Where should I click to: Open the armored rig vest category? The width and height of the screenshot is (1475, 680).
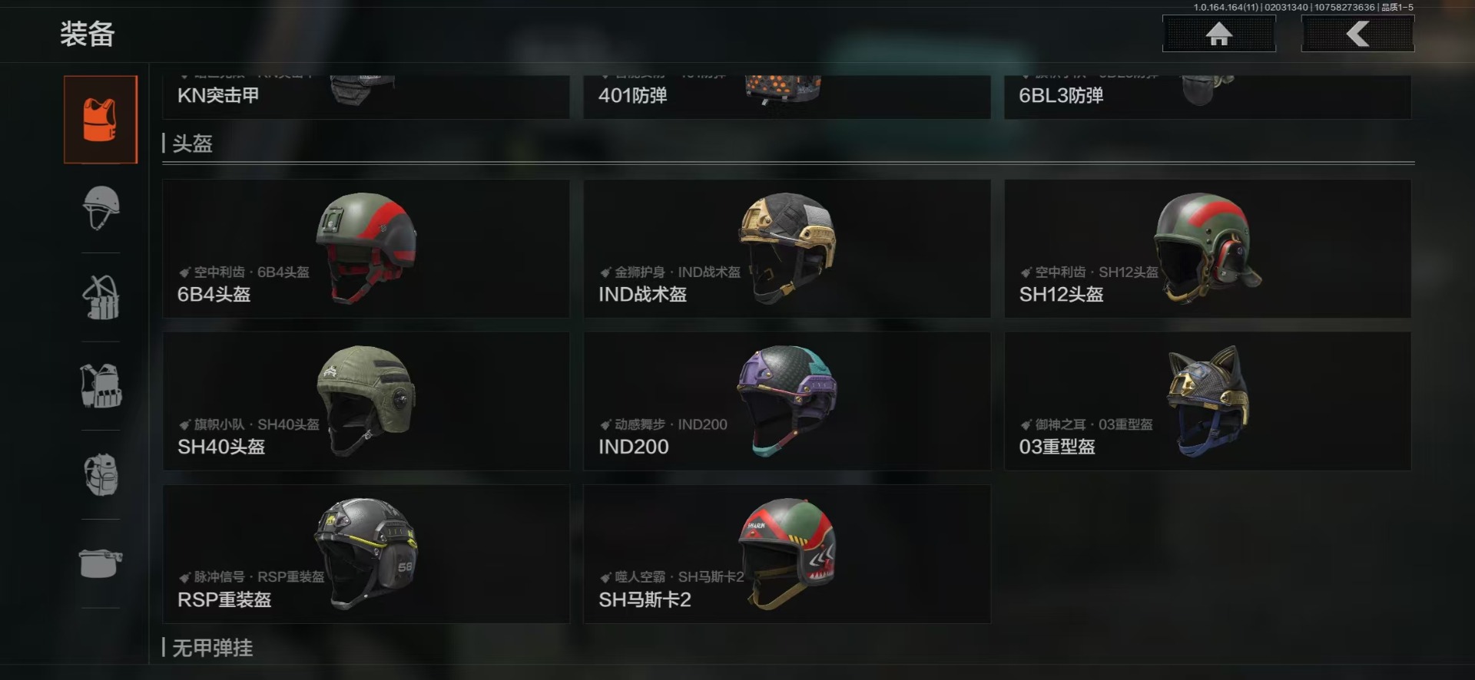click(101, 385)
